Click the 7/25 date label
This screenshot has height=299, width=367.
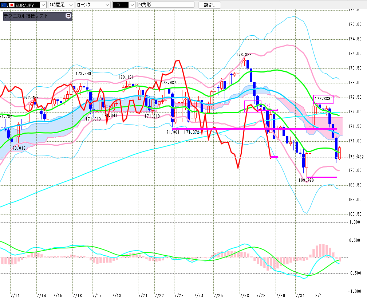(x=218, y=295)
